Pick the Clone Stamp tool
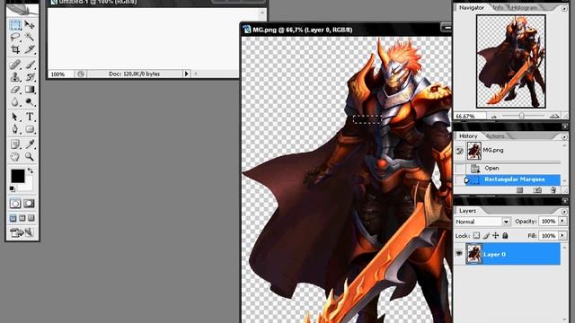The height and width of the screenshot is (323, 575). (15, 77)
